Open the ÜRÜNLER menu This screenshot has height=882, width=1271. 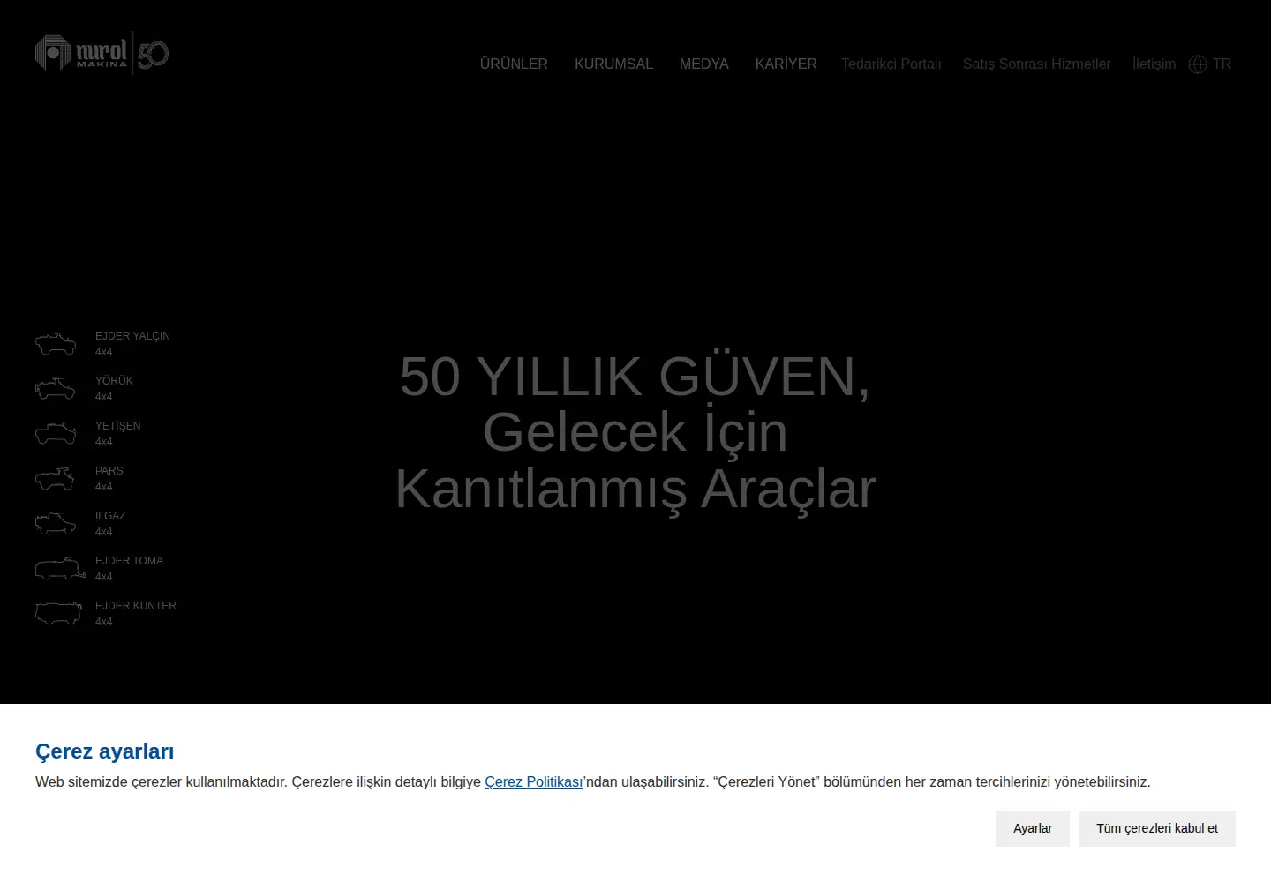tap(514, 64)
